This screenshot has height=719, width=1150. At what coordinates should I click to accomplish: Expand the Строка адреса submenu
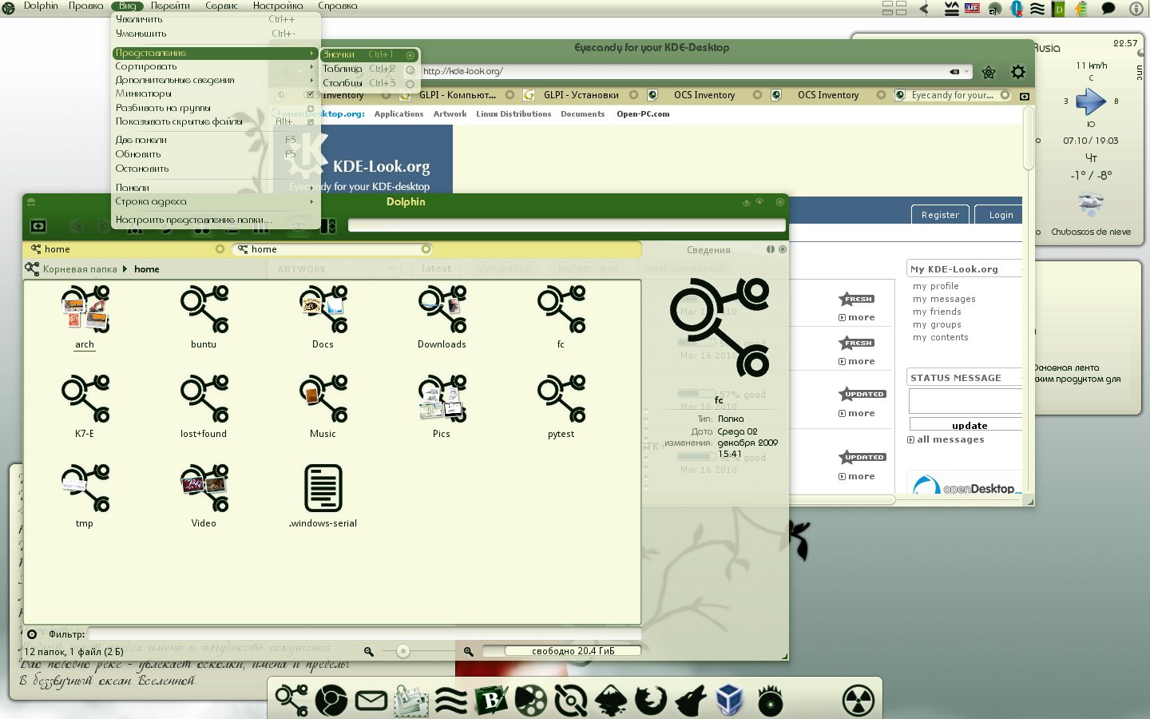(x=216, y=202)
